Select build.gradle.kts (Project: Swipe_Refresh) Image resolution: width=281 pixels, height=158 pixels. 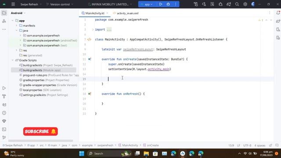click(x=46, y=65)
